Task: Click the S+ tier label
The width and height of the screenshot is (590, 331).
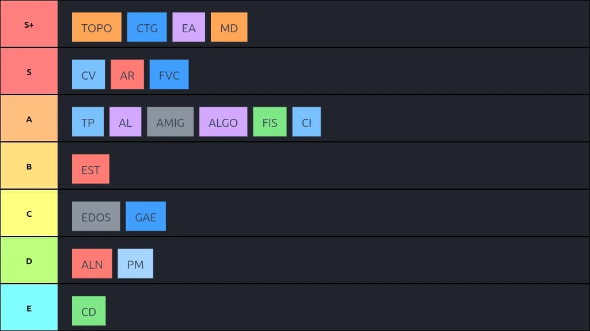Action: click(29, 24)
